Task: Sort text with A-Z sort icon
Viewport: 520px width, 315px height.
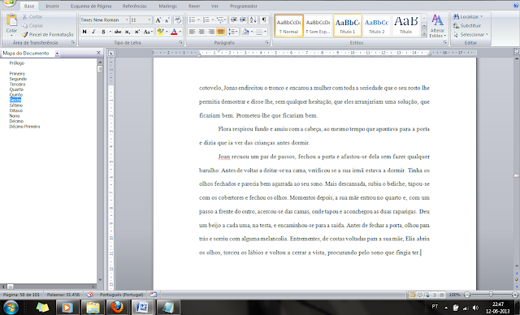Action: click(x=253, y=19)
